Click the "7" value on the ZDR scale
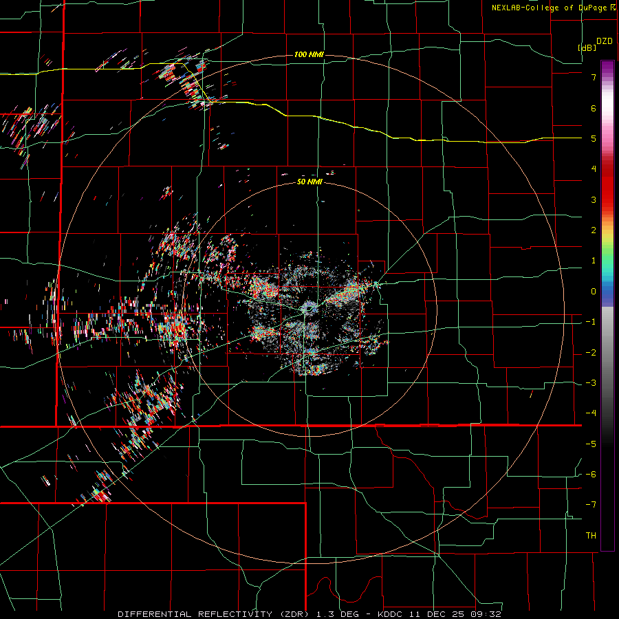619x619 pixels. [x=594, y=77]
